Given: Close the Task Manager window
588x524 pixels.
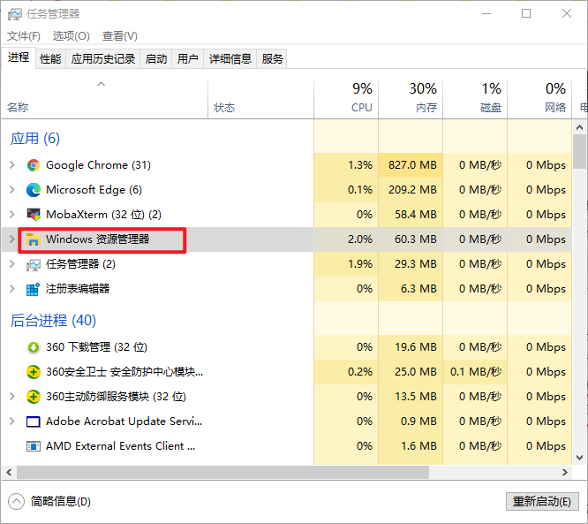Looking at the screenshot, I should (567, 13).
